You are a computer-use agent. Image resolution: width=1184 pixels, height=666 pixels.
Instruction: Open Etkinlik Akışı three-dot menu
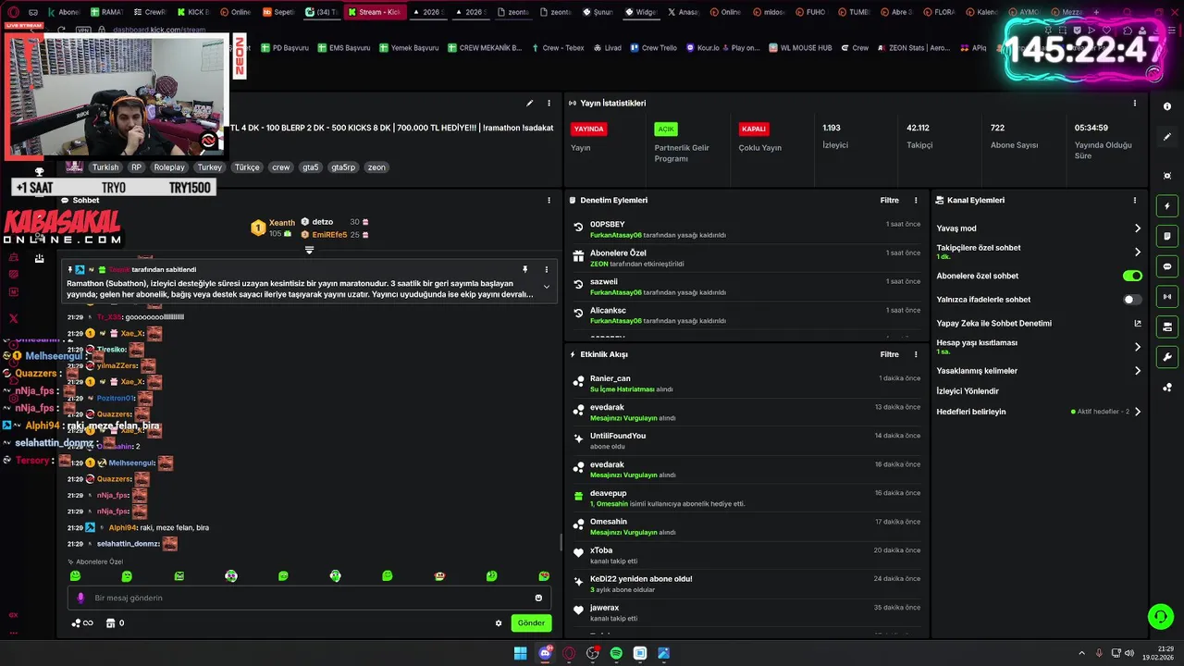click(916, 354)
